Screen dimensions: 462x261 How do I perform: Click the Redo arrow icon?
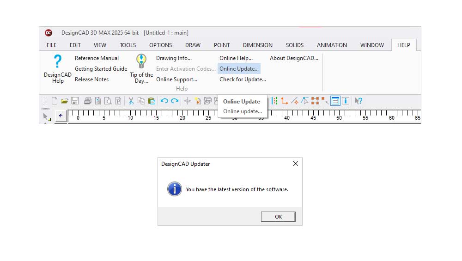tap(175, 101)
